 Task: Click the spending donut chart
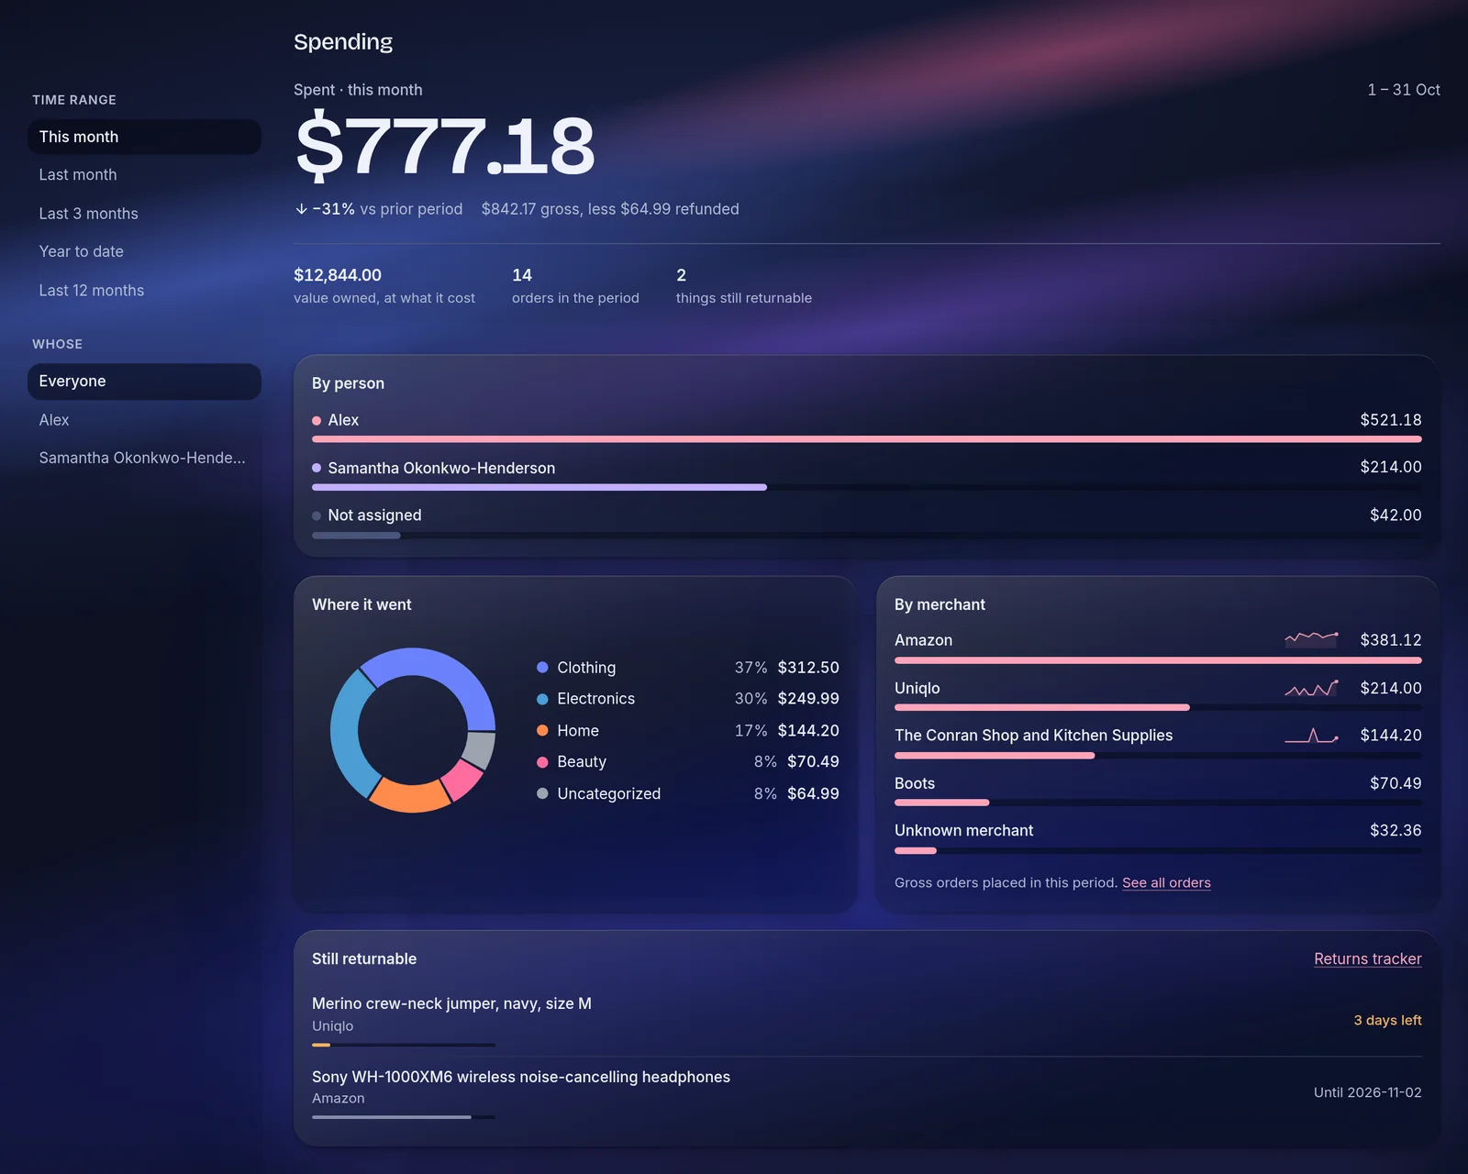click(413, 730)
